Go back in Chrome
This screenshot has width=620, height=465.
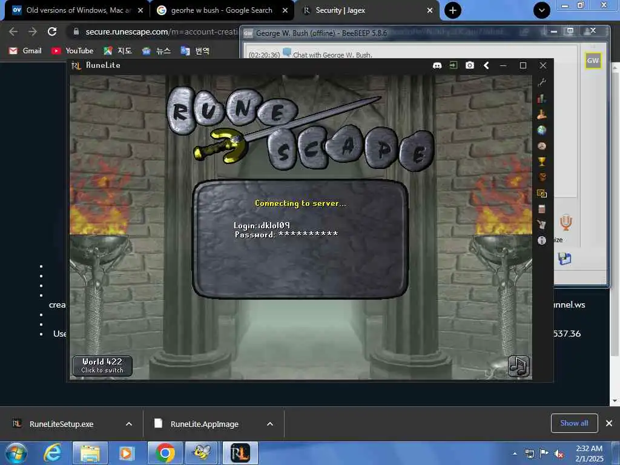click(x=13, y=31)
